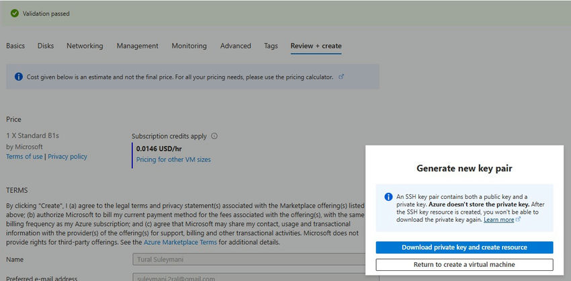This screenshot has width=571, height=281.
Task: Click the green Validation passed checkmark icon
Action: click(14, 13)
